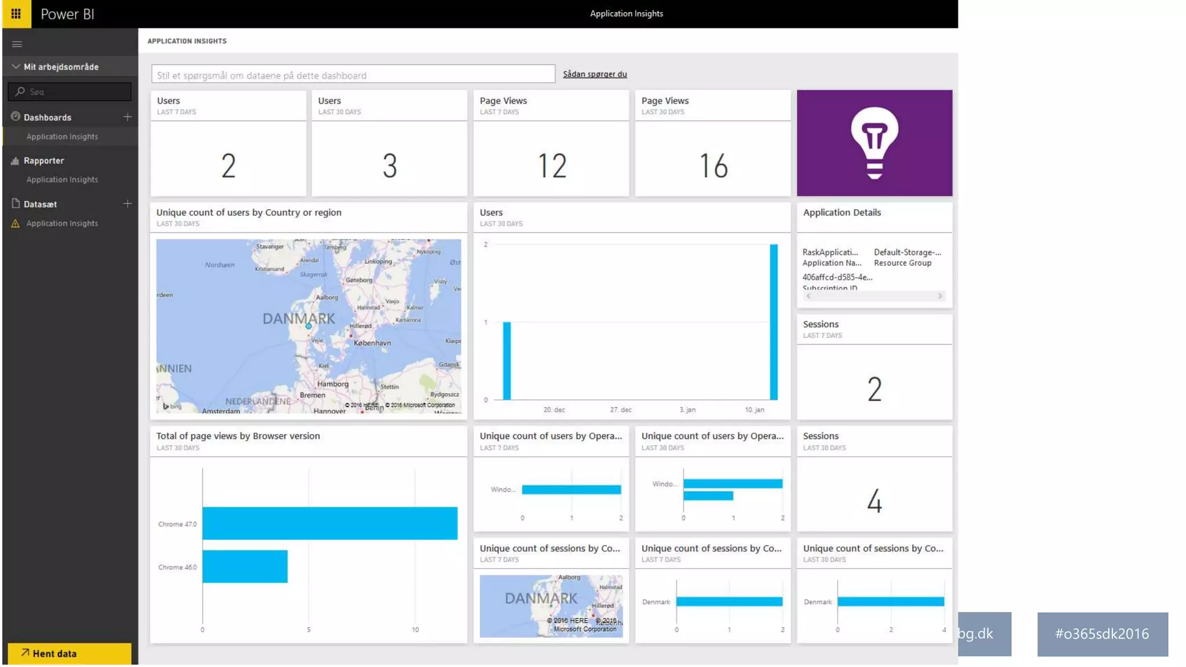This screenshot has height=667, width=1186.
Task: Click the Datasæt section label
Action: [x=40, y=204]
